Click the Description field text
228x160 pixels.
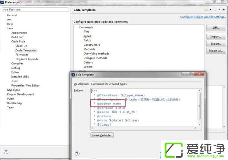click(109, 84)
